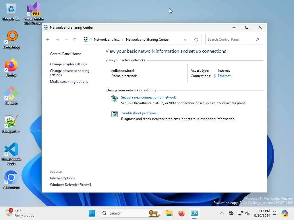This screenshot has height=220, width=294.
Task: Click the address bar Control Panel icon
Action: point(86,40)
